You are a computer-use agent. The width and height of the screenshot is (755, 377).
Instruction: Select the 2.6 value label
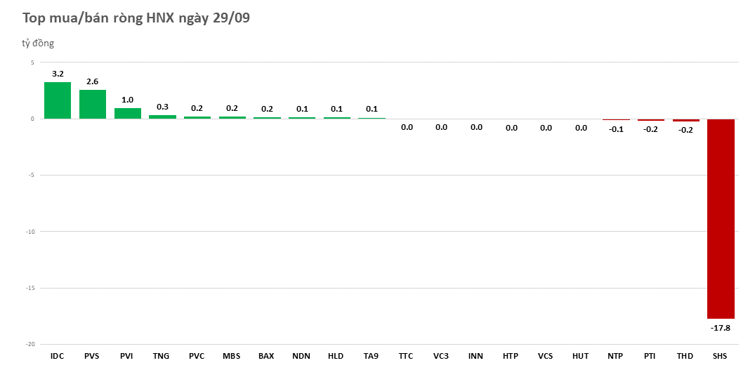pyautogui.click(x=93, y=81)
